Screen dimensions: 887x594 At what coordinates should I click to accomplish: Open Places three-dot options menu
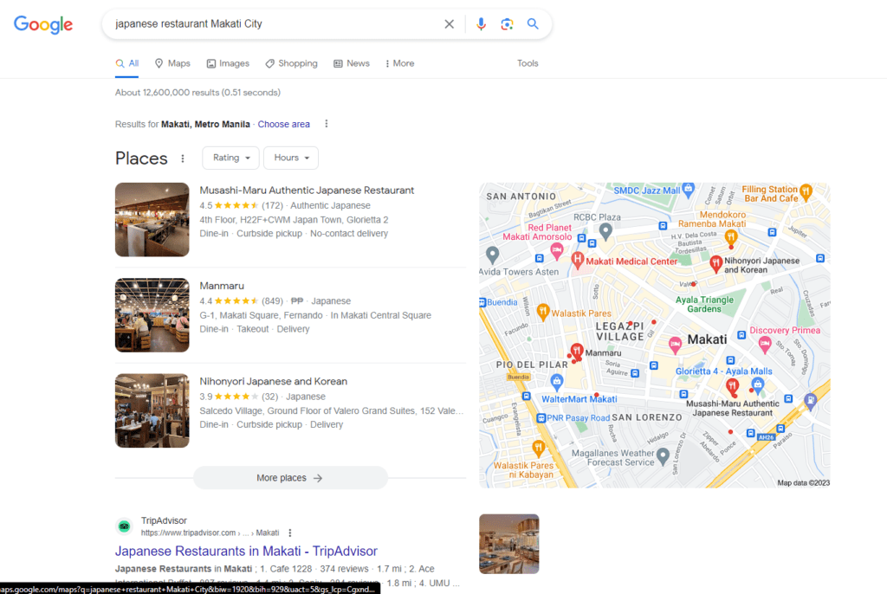click(182, 158)
